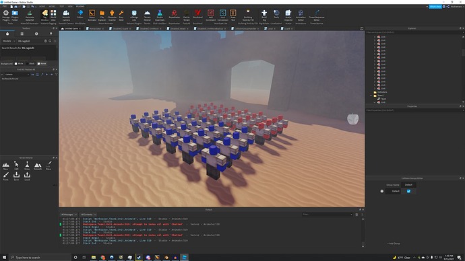This screenshot has width=465, height=261.
Task: Open the Windows Start menu
Action: (x=4, y=258)
